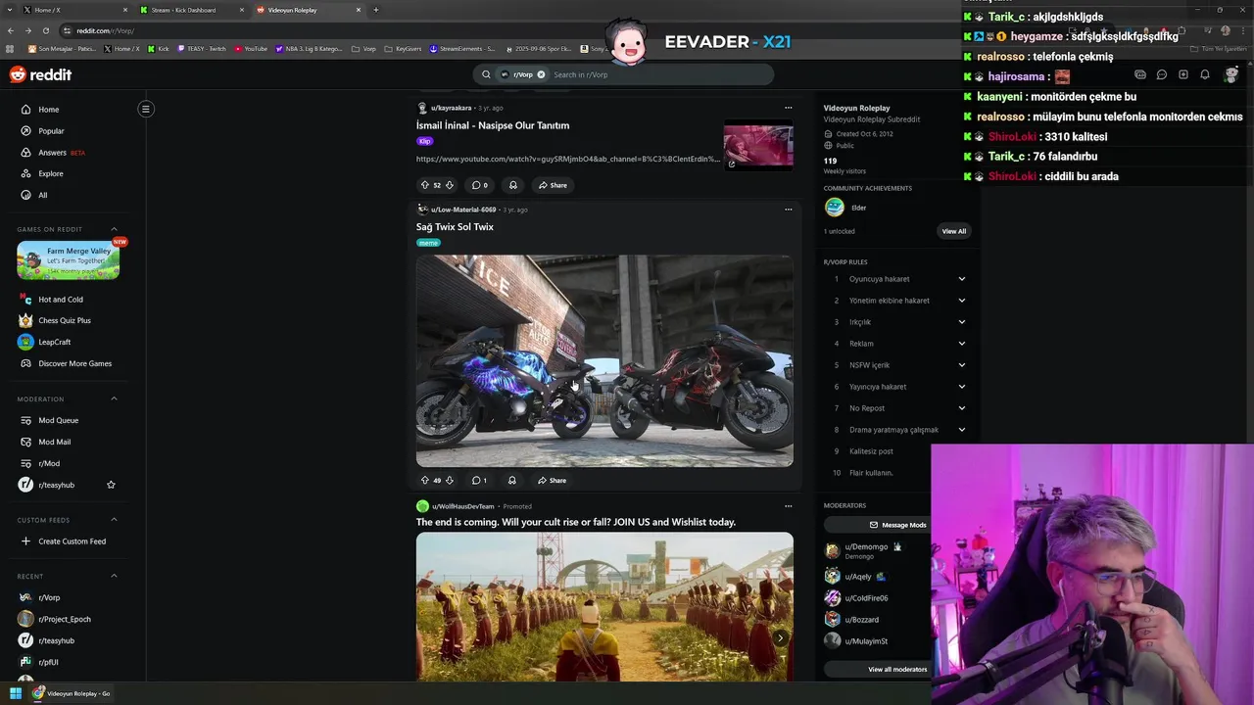Give award on Sağ Twix Sol Twix post

[511, 481]
